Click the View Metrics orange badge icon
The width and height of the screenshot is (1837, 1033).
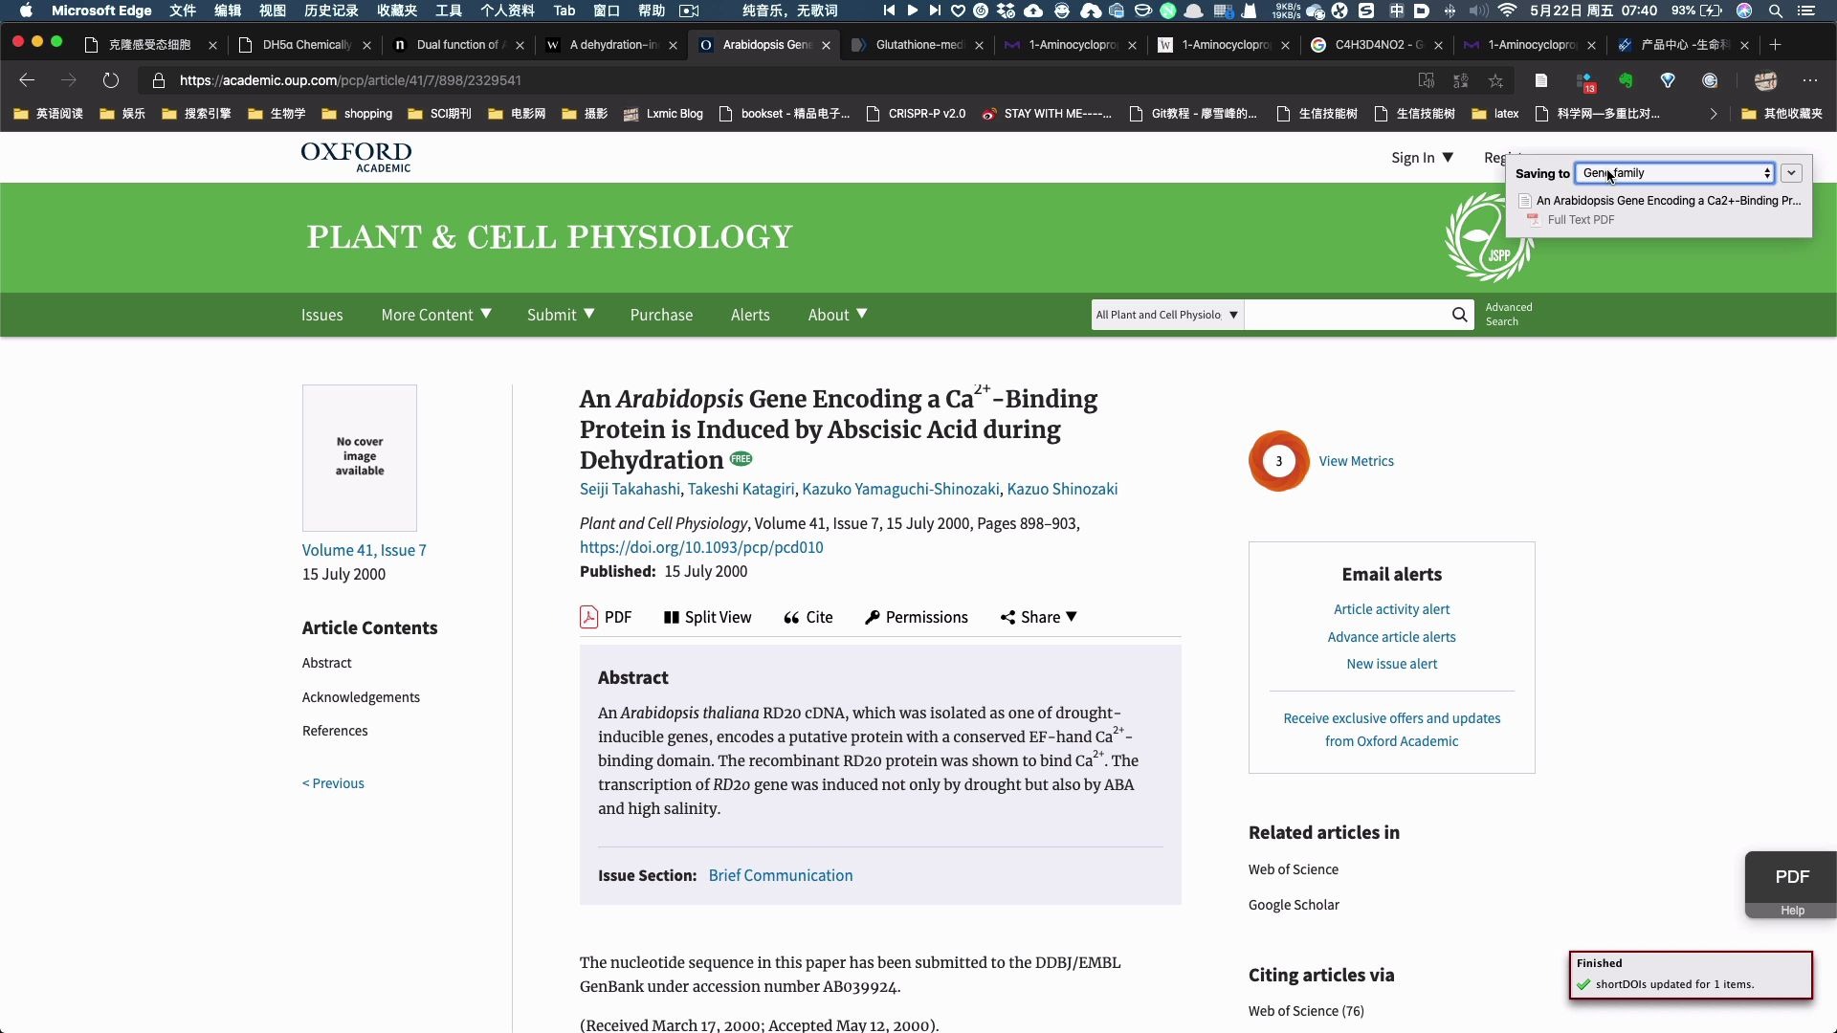1278,460
